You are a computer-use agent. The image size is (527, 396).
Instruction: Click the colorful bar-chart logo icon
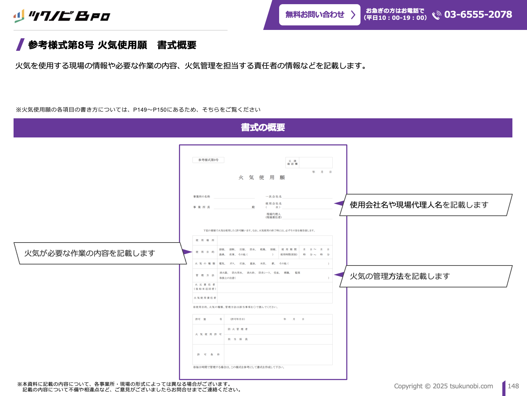(19, 16)
